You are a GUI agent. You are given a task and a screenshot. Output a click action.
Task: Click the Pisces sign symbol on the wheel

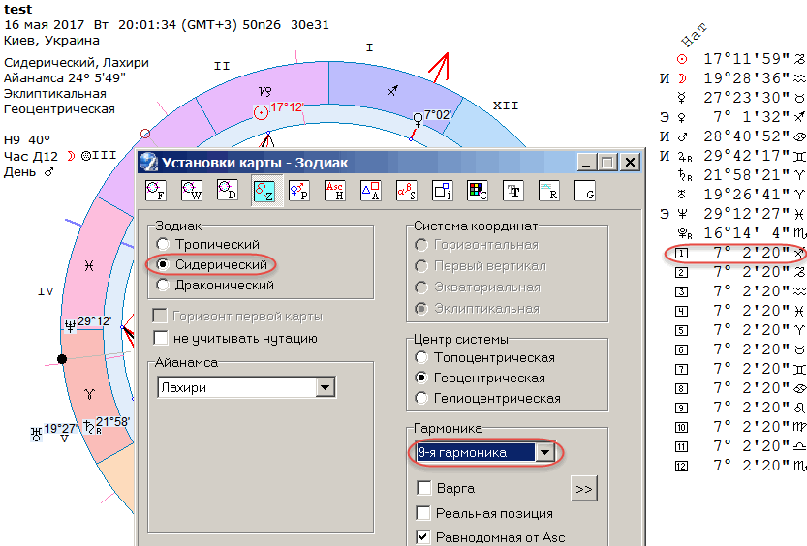(89, 265)
